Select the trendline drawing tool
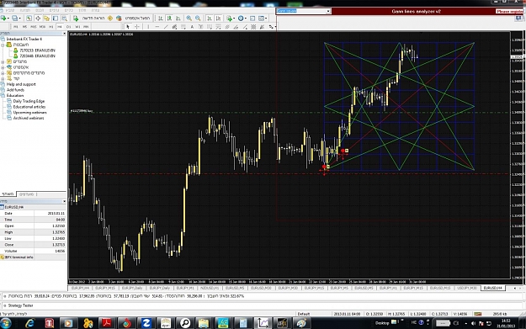The width and height of the screenshot is (526, 329). coord(166,26)
